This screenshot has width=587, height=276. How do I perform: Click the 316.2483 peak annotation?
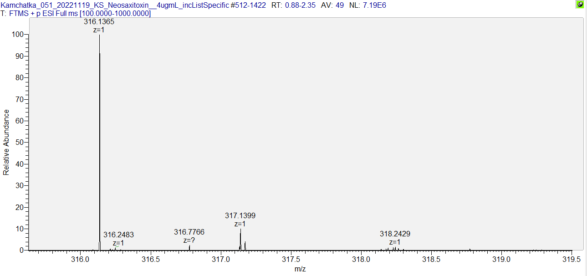click(118, 235)
